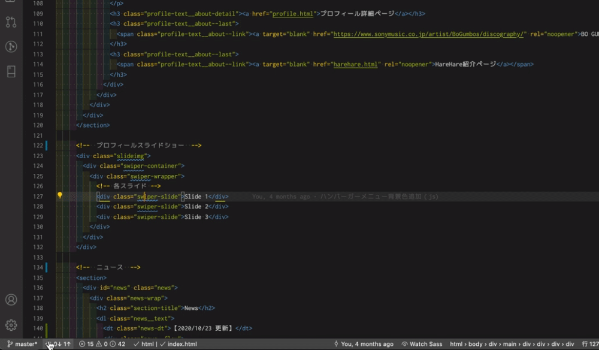This screenshot has width=599, height=350.
Task: Click the lightbulb quick-fix icon on line 127
Action: pyautogui.click(x=59, y=195)
